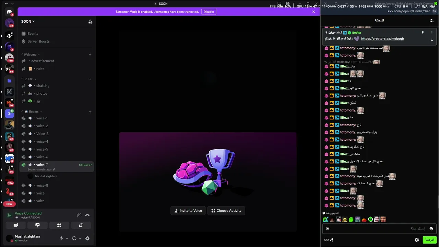Open the NEW badge in the server list
Viewport: 439px width, 247px height.
9,204
